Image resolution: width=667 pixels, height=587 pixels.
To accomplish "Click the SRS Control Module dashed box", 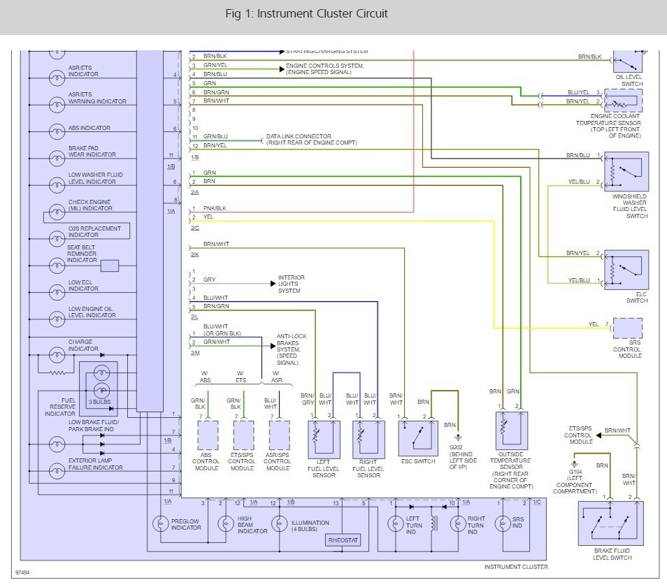I will [x=627, y=328].
